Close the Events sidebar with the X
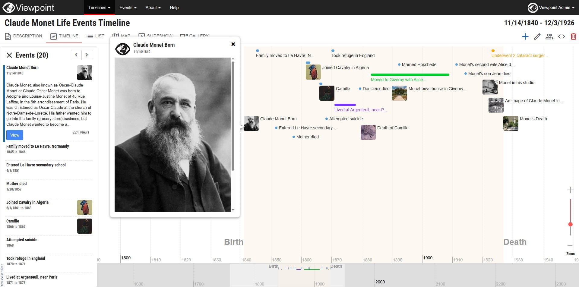579x287 pixels. (9, 55)
